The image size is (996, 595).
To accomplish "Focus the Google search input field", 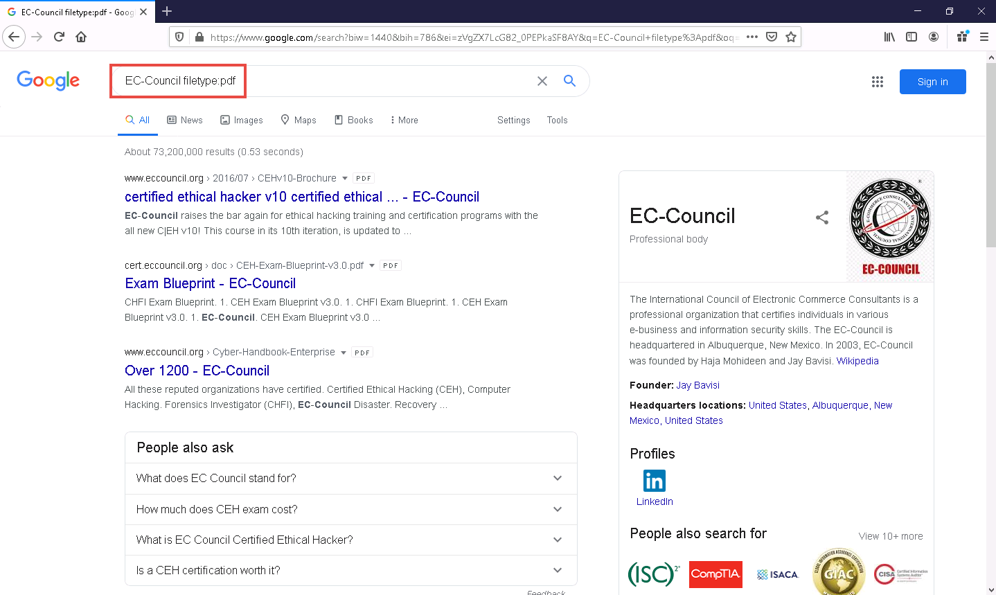I will tap(326, 81).
